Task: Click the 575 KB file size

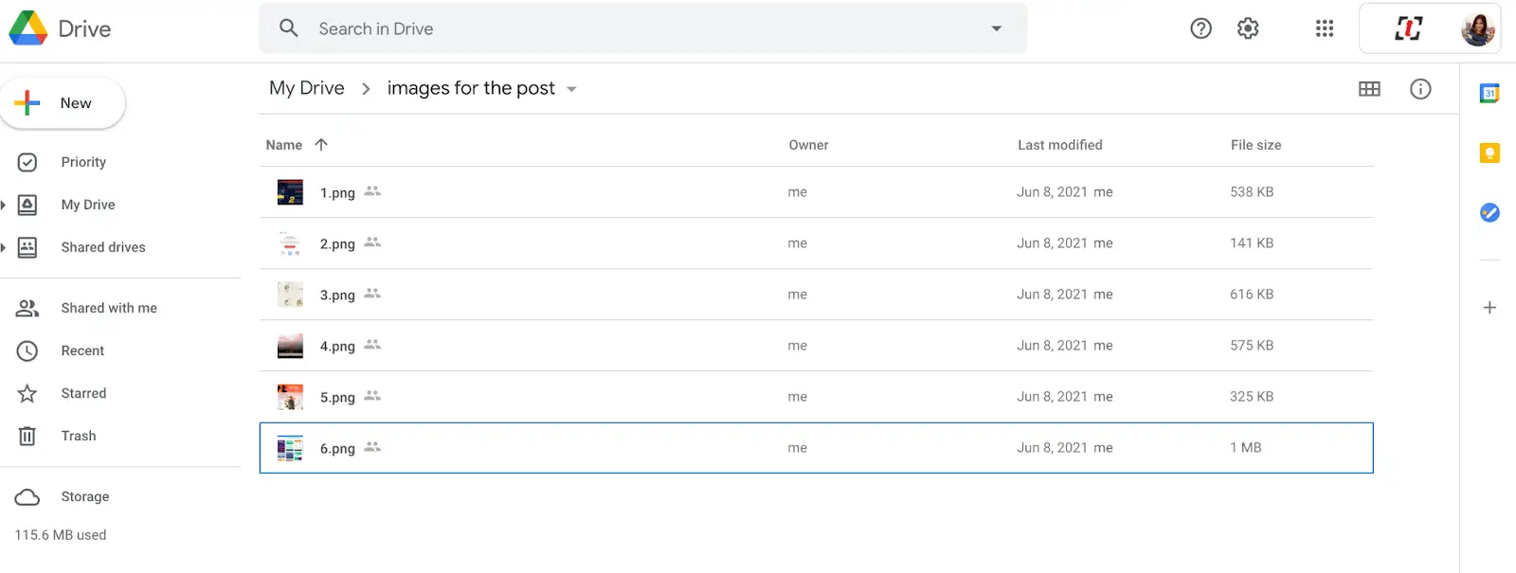Action: point(1252,345)
